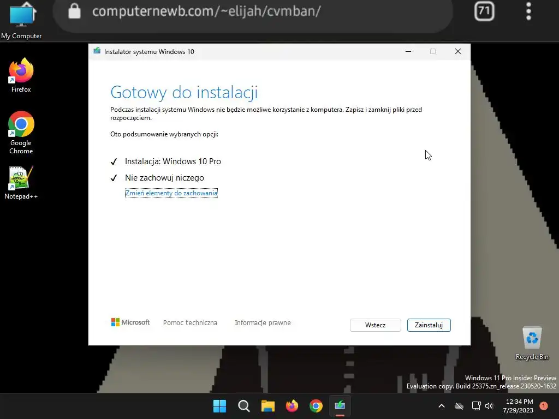
Task: Click Zmień elementy do zachowania link
Action: tap(171, 193)
